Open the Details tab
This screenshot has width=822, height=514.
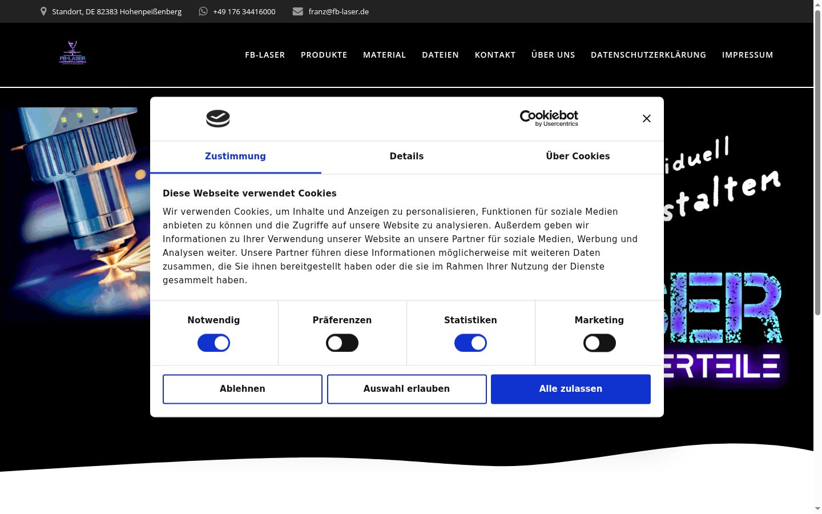(x=406, y=156)
